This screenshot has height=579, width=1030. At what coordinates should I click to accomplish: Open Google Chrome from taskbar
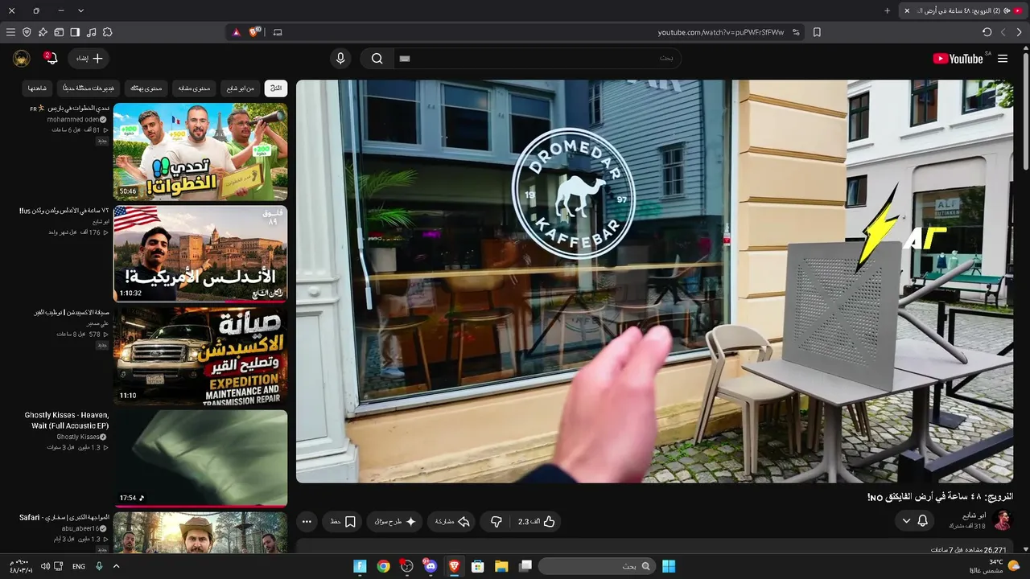tap(384, 566)
